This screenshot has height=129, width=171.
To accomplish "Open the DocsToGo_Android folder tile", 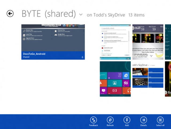I will pyautogui.click(x=53, y=42).
